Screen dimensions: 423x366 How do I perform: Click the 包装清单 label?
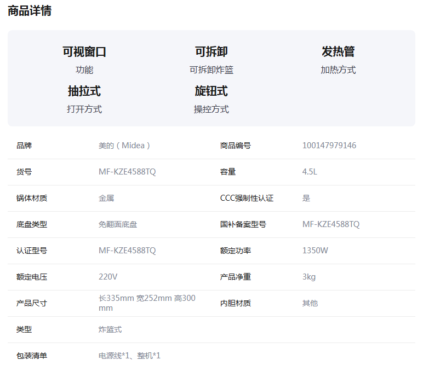click(x=32, y=356)
